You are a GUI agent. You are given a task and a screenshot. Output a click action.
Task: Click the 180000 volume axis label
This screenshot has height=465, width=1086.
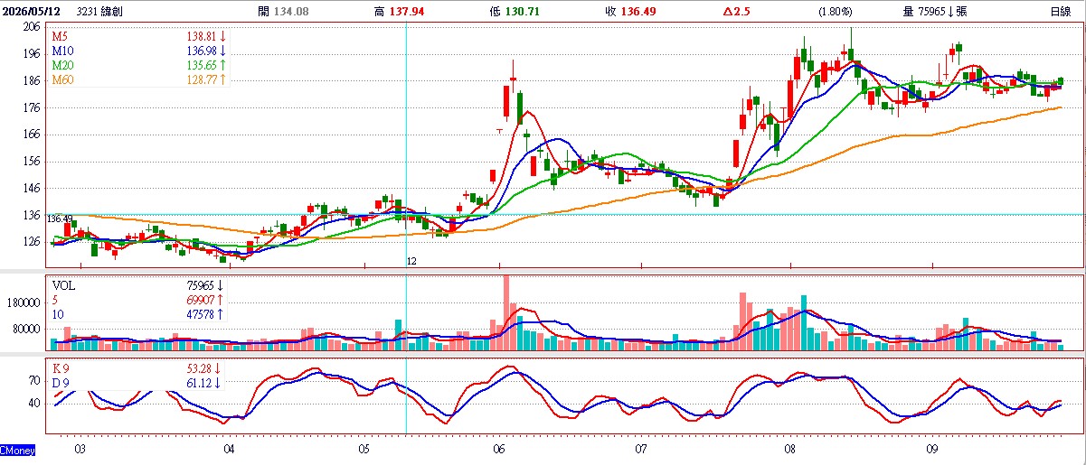coord(24,304)
